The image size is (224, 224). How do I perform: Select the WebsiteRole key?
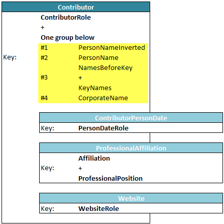pyautogui.click(x=98, y=208)
